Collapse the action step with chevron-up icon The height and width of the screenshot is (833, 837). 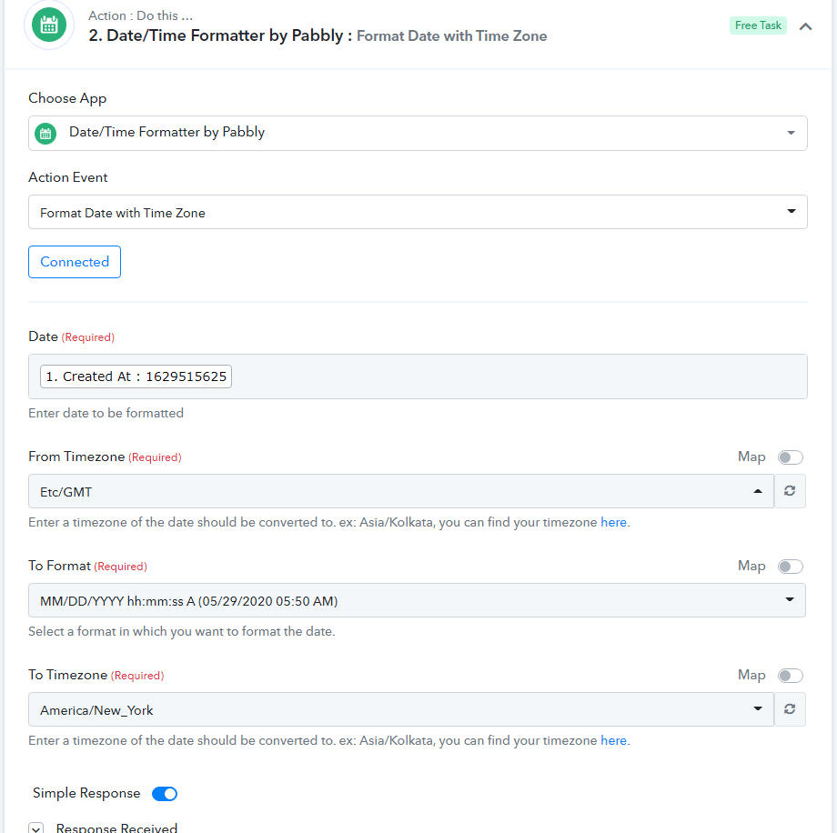[x=805, y=26]
